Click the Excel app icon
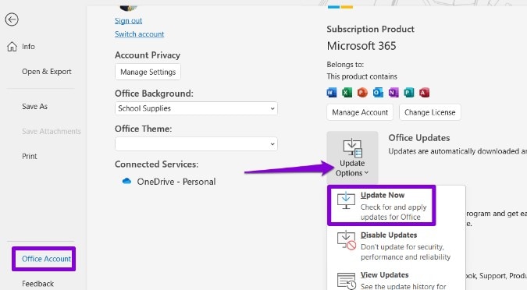Screen dimensions: 527x290 347,92
